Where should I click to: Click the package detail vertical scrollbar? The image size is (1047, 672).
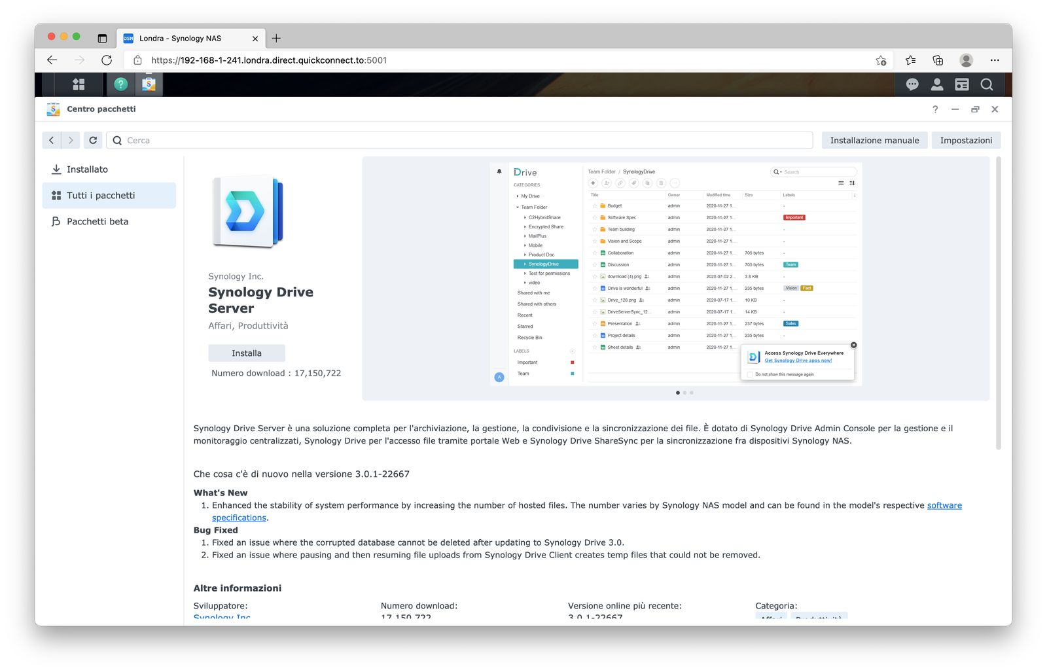(998, 304)
